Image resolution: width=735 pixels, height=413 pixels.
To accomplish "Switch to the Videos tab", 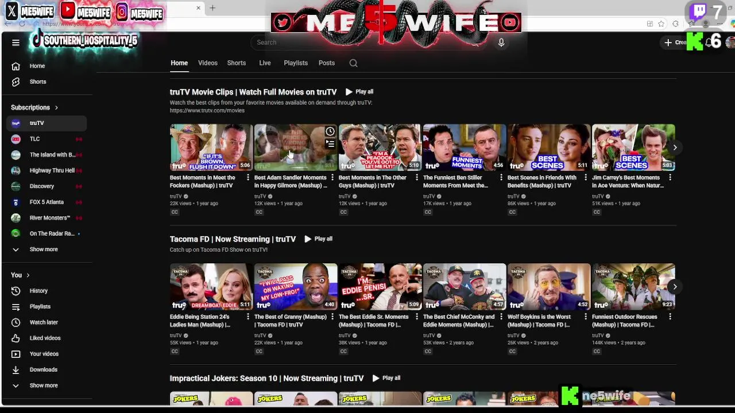I will pos(208,63).
